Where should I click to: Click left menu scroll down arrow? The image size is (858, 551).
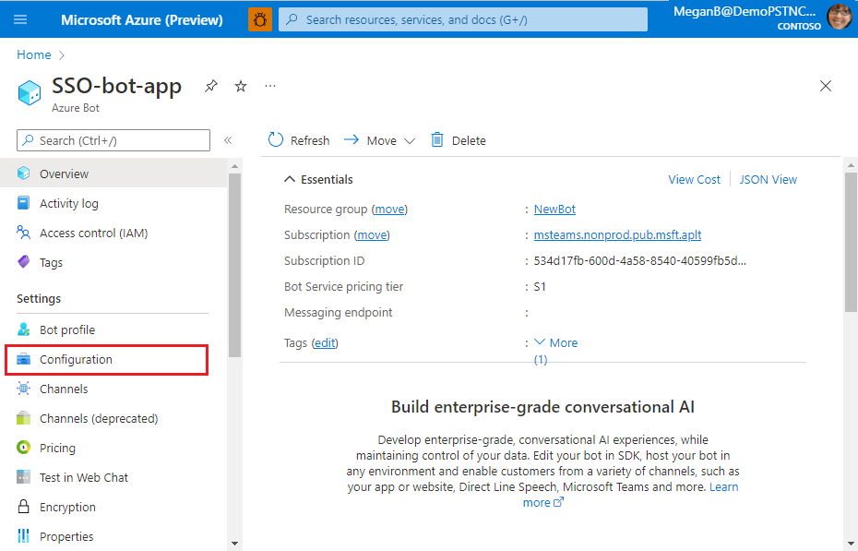click(x=234, y=544)
